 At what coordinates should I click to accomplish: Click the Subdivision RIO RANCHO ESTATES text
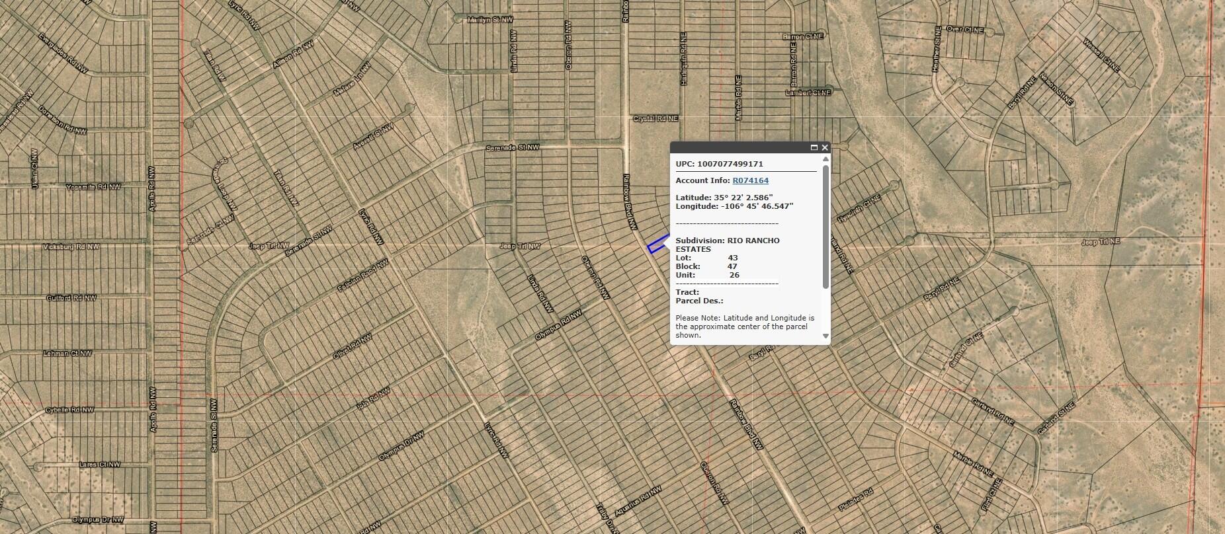pos(728,245)
